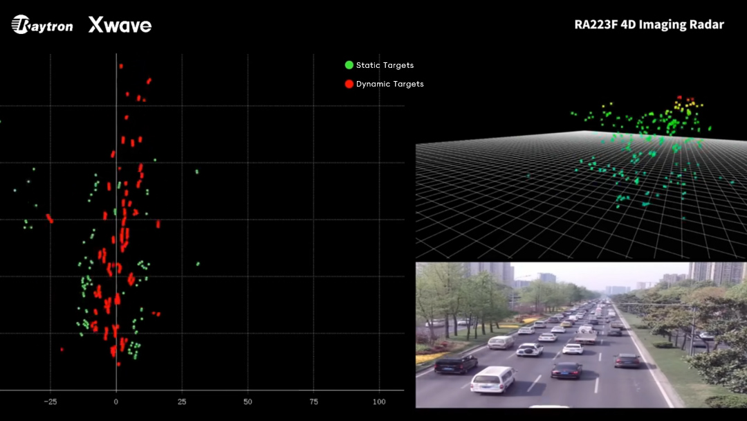Click the green Static Targets legend dot
This screenshot has height=421, width=747.
tap(349, 65)
